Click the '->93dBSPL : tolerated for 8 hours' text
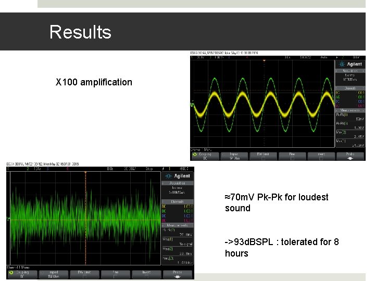 [282, 248]
